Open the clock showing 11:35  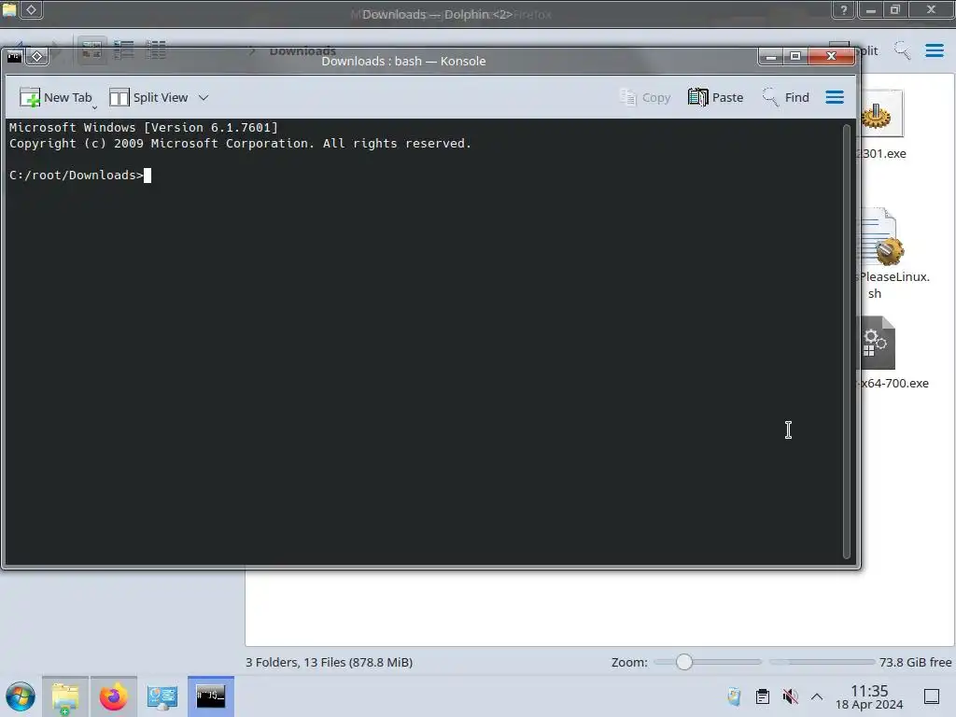click(x=869, y=696)
